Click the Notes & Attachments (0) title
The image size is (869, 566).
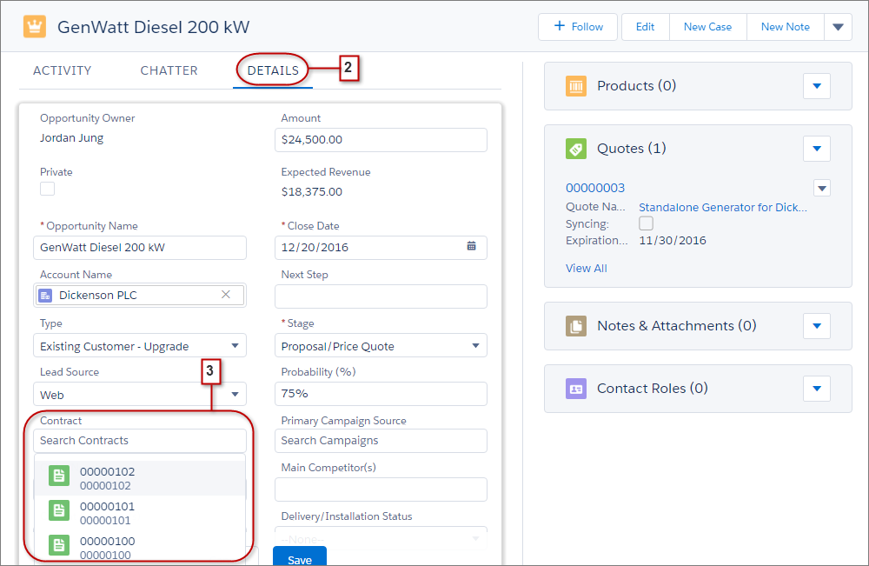point(677,326)
